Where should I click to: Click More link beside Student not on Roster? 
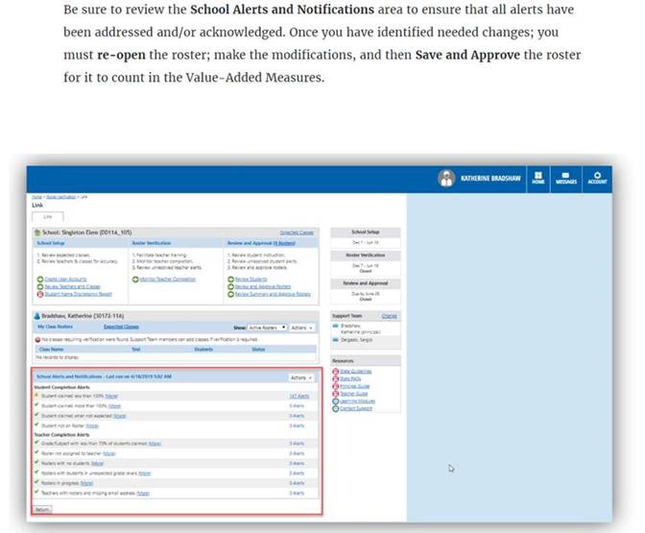(x=92, y=425)
